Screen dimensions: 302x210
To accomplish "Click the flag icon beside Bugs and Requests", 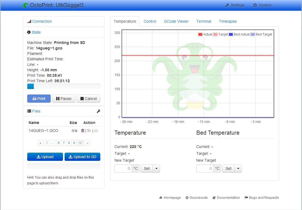I will pyautogui.click(x=246, y=198).
